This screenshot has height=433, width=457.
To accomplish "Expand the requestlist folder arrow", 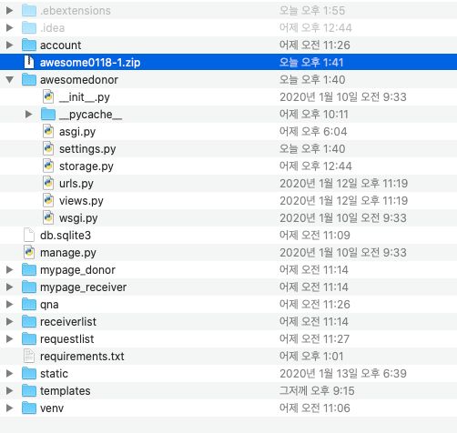I will point(10,339).
